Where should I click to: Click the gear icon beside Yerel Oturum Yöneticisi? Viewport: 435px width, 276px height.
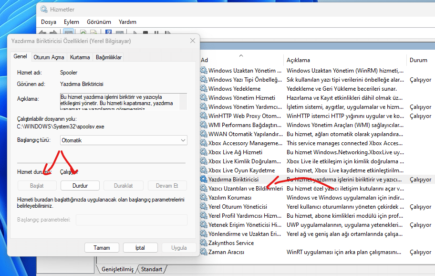point(204,207)
